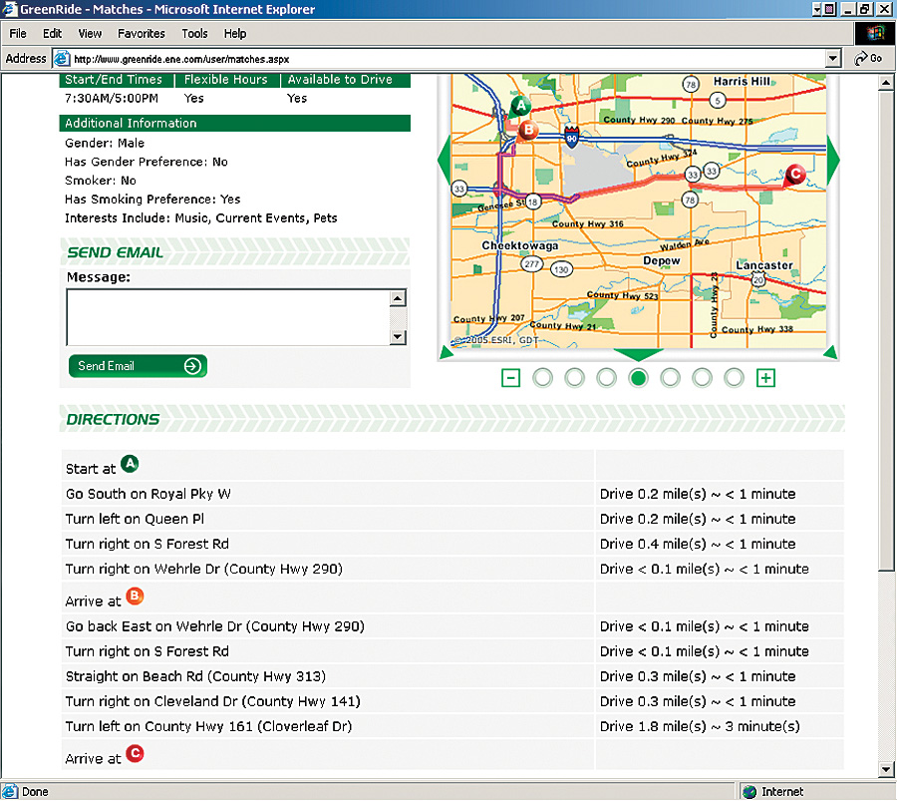Select the second zoom level radio button

[574, 378]
